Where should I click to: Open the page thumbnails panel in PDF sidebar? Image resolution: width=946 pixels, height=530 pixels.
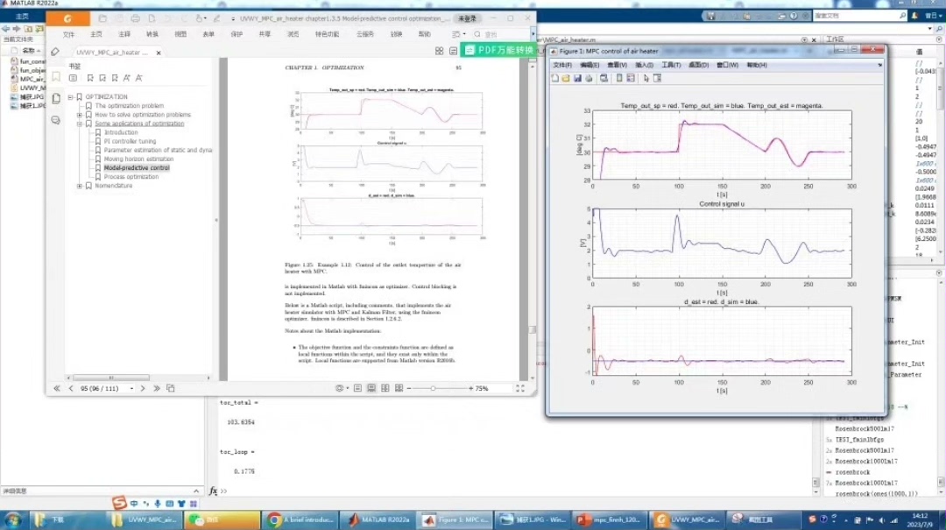pos(56,98)
